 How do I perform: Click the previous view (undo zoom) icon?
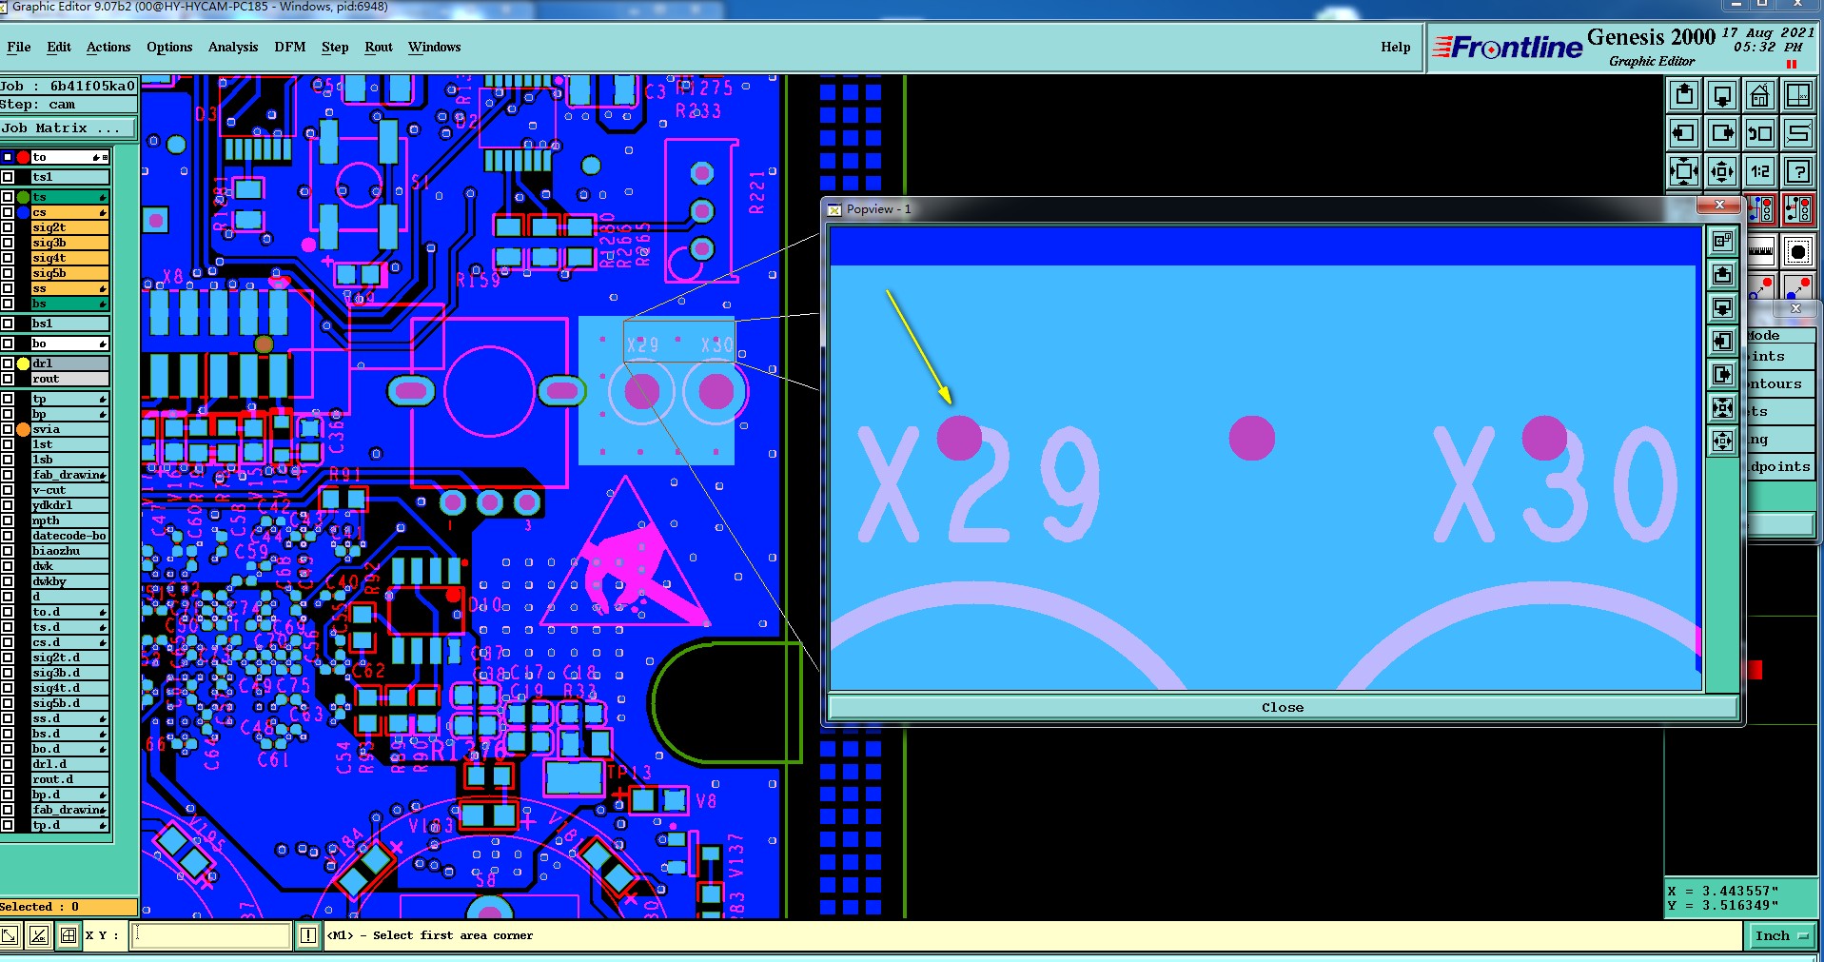click(x=1760, y=133)
